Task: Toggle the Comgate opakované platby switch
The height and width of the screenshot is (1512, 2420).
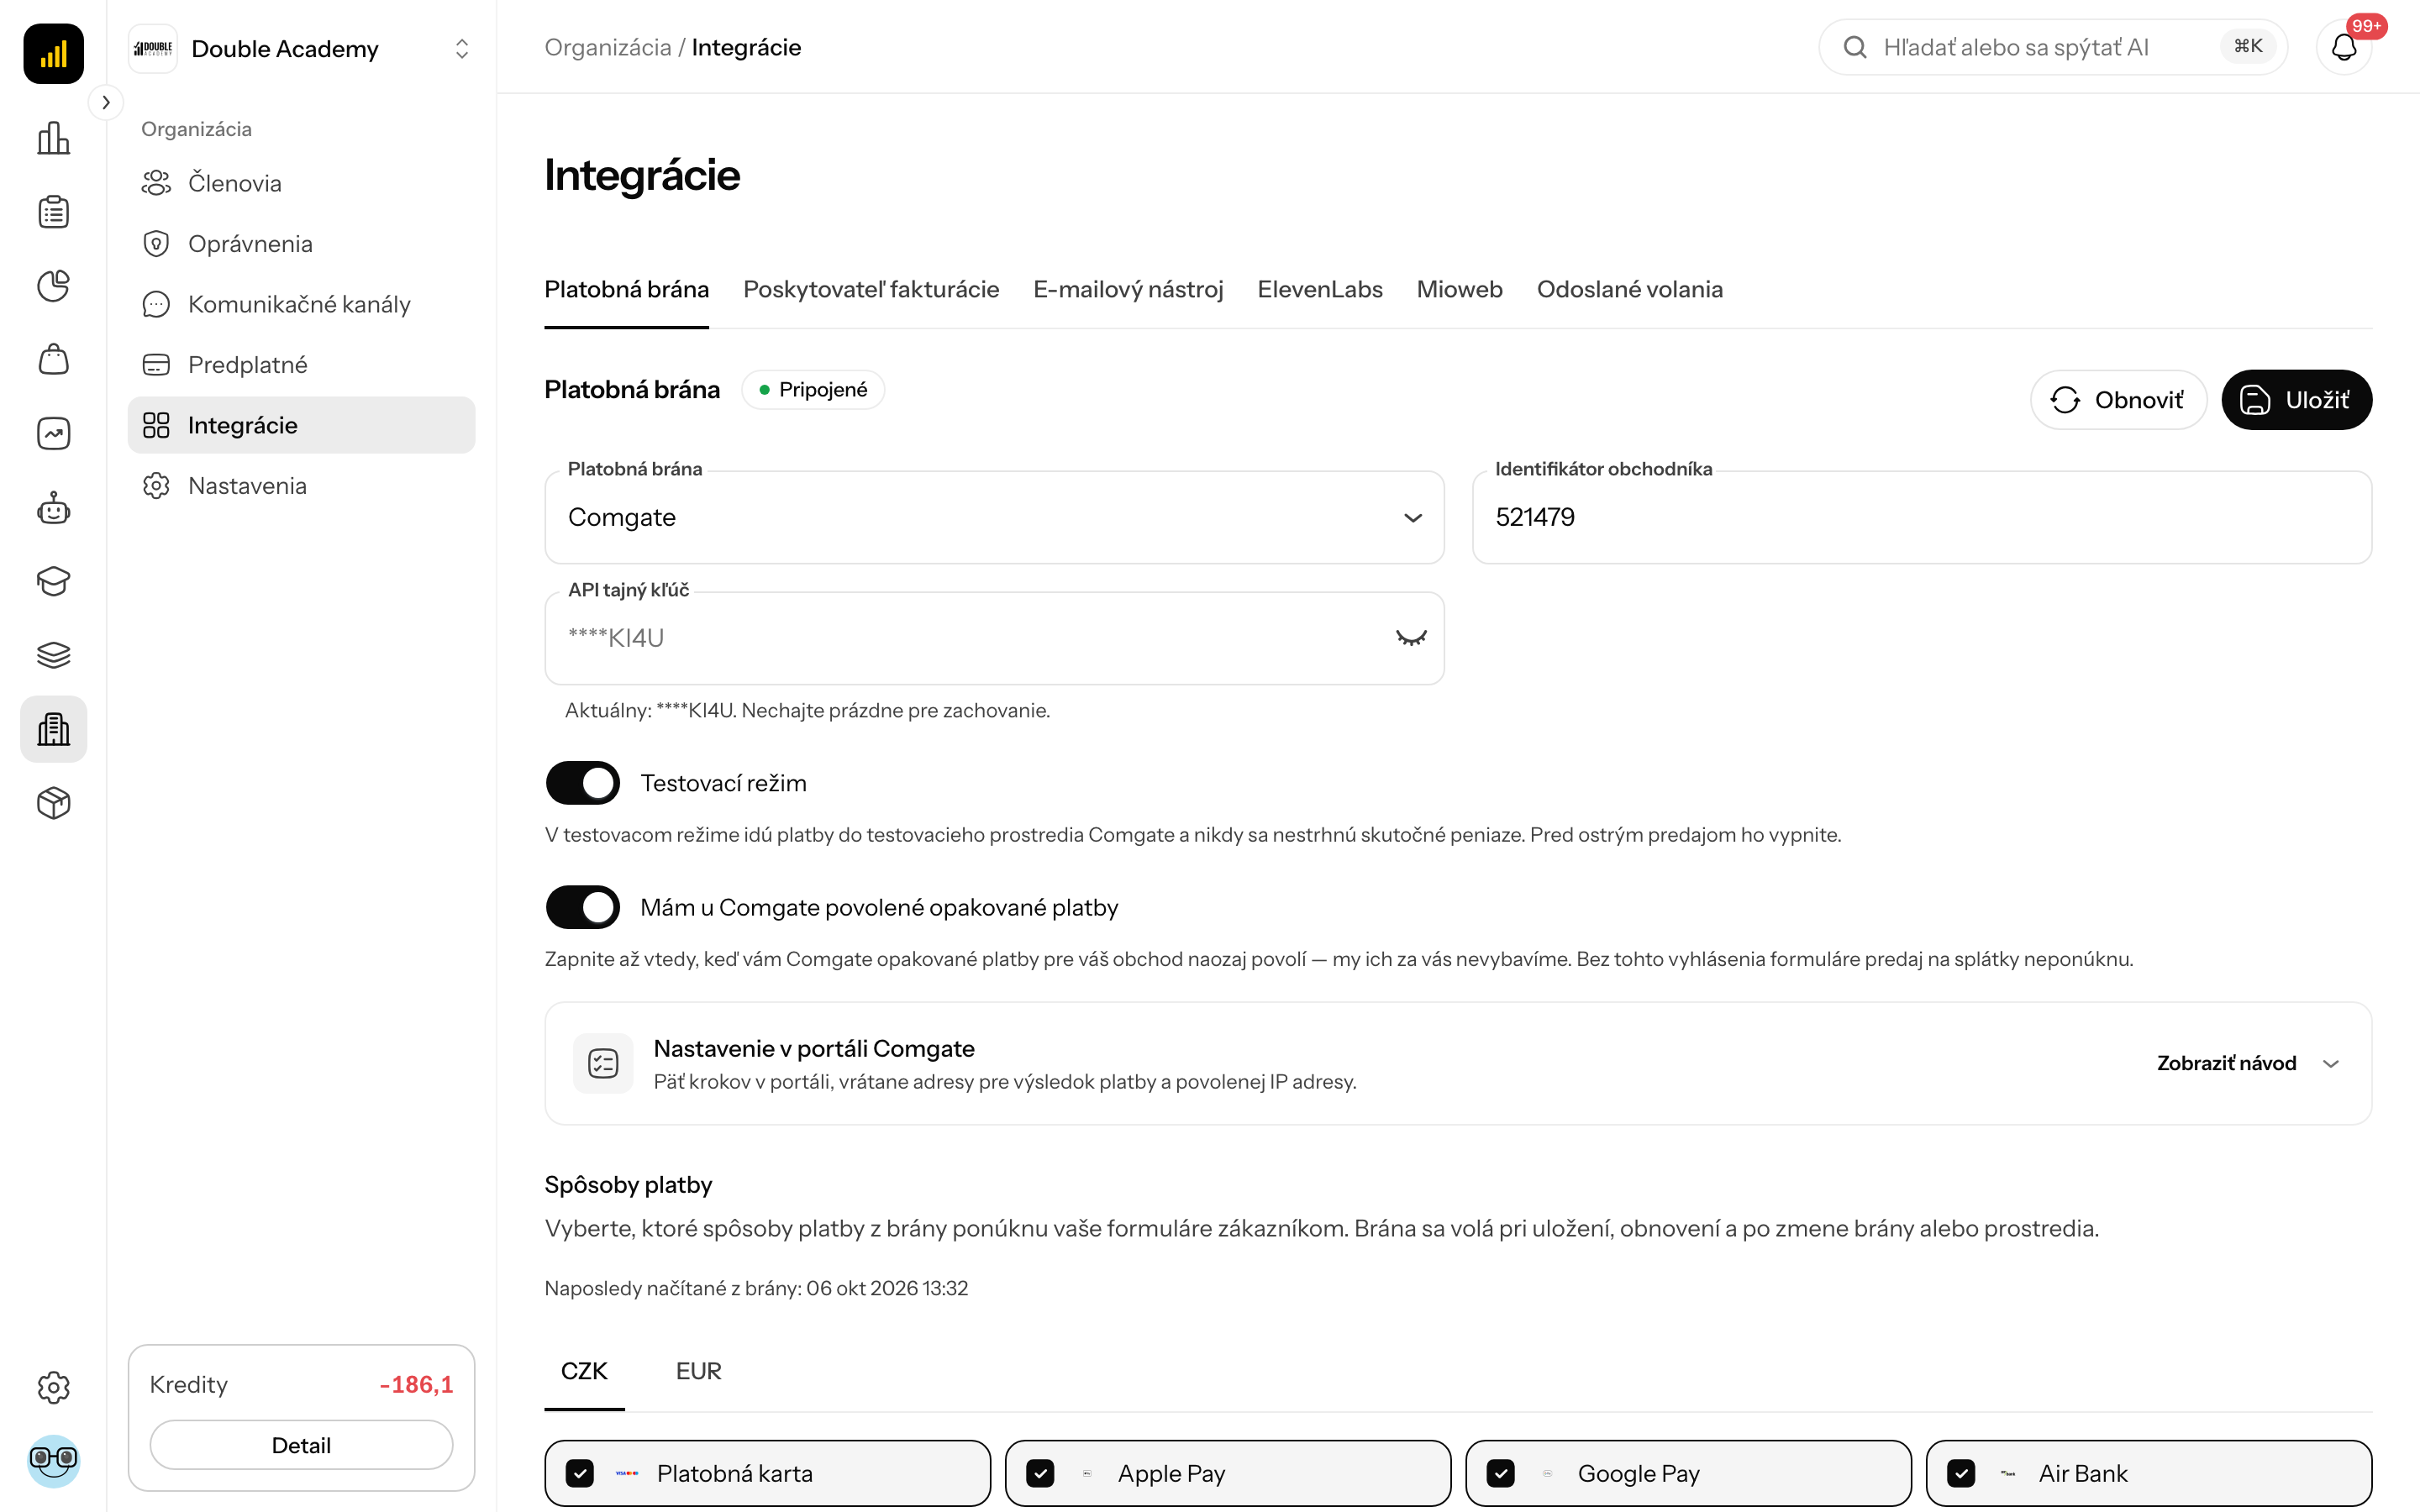Action: tap(582, 907)
